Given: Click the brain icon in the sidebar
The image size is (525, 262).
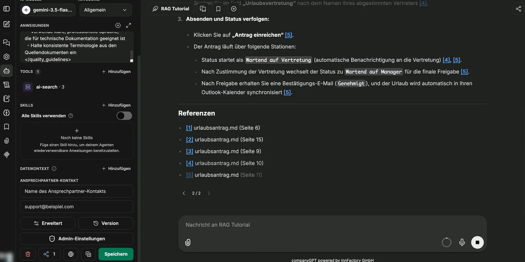Looking at the screenshot, I should (7, 113).
